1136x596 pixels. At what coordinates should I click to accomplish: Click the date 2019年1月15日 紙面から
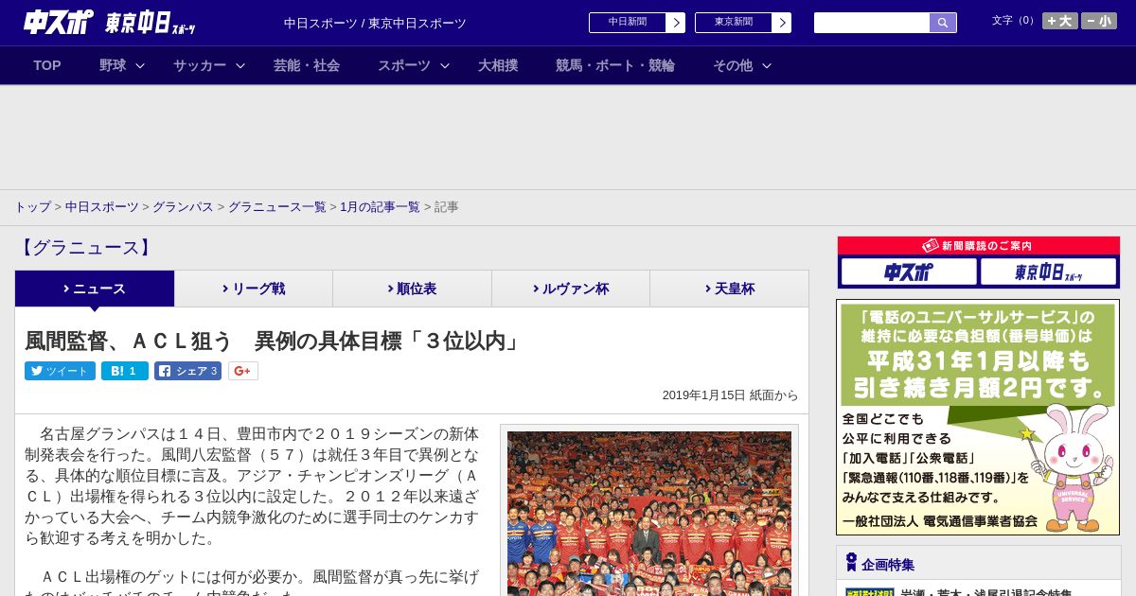coord(730,395)
